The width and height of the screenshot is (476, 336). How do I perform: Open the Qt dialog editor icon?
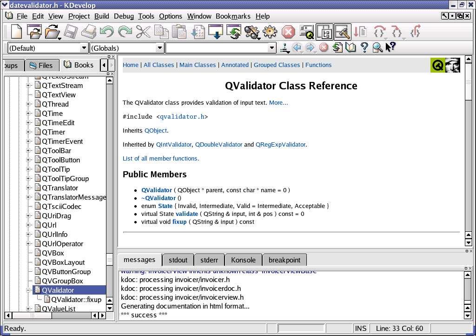point(307,32)
